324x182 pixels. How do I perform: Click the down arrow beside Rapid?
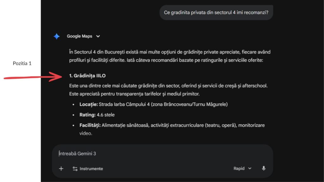point(250,168)
